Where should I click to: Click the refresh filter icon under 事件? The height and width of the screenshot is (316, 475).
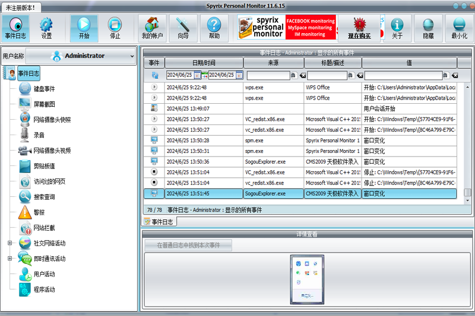[x=155, y=75]
